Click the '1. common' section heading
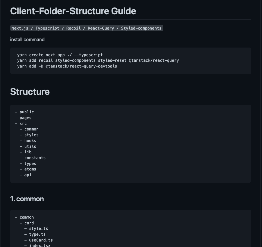The width and height of the screenshot is (262, 247). (27, 199)
